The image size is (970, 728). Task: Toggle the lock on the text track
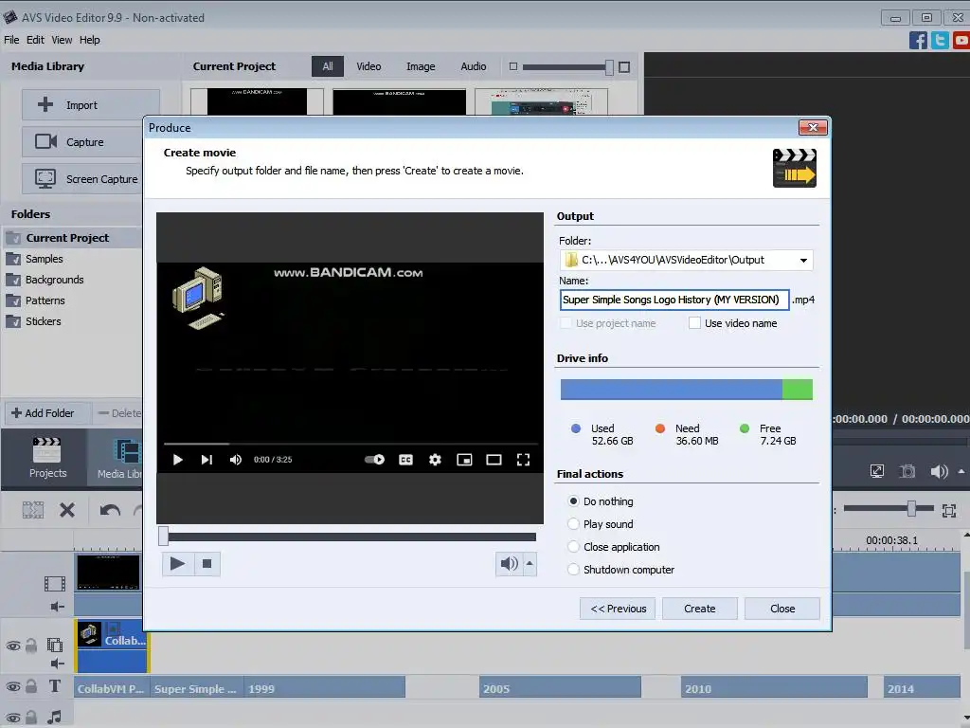(x=31, y=686)
